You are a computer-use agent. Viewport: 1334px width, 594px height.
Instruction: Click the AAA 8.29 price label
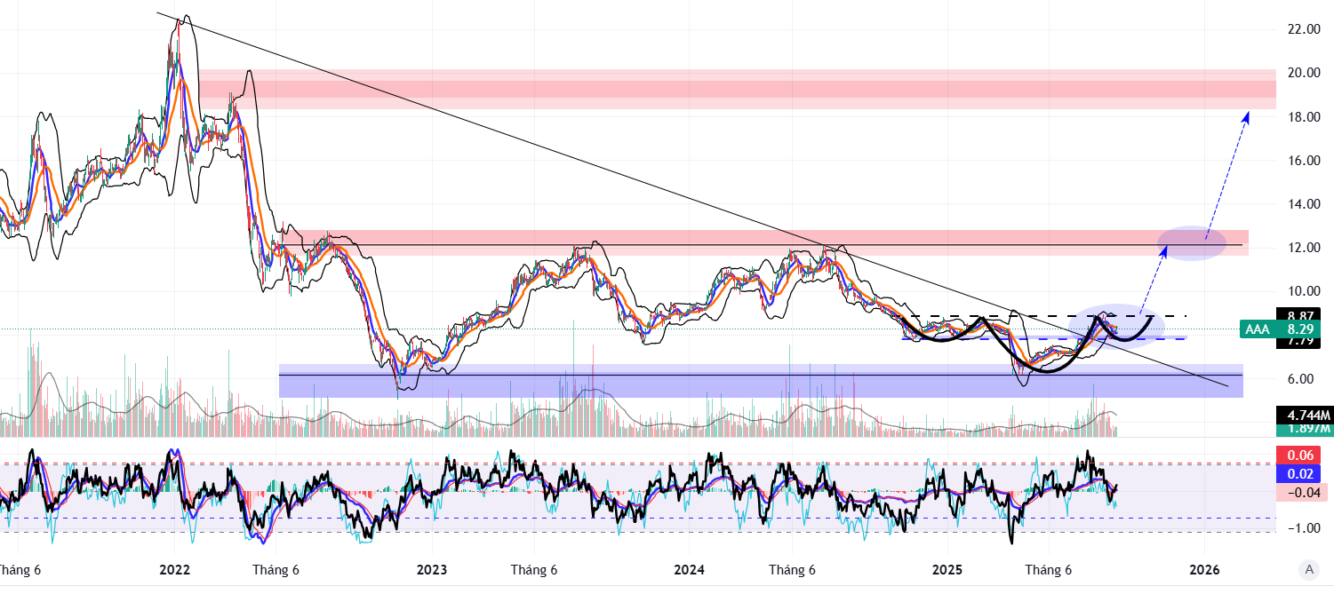tap(1287, 329)
